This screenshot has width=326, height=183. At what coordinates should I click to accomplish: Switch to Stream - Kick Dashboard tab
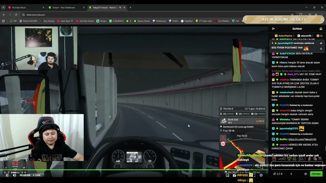click(x=67, y=8)
